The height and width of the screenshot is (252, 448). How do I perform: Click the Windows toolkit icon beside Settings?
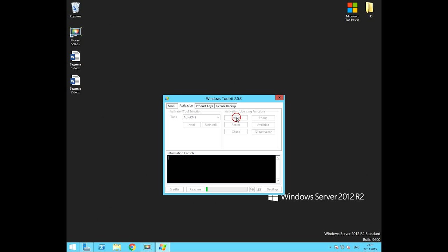click(259, 189)
